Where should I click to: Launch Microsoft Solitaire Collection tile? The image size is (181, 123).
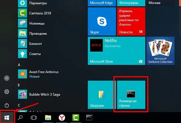160,51
